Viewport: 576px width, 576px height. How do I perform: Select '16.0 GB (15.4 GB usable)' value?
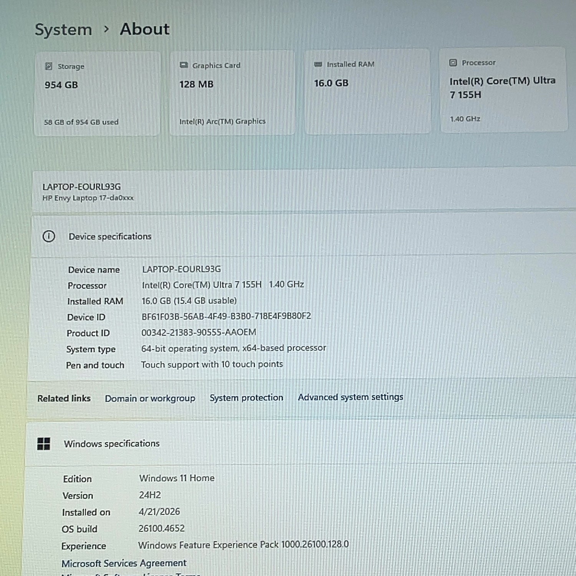189,301
